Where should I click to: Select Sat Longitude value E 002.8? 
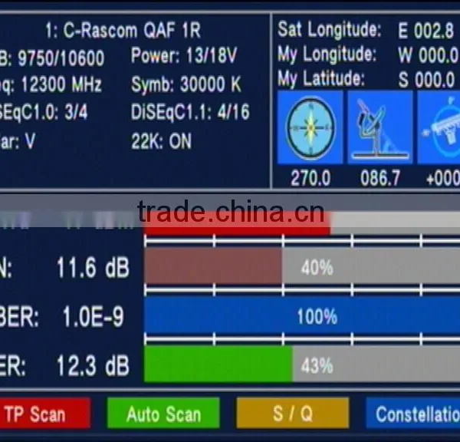coord(426,31)
